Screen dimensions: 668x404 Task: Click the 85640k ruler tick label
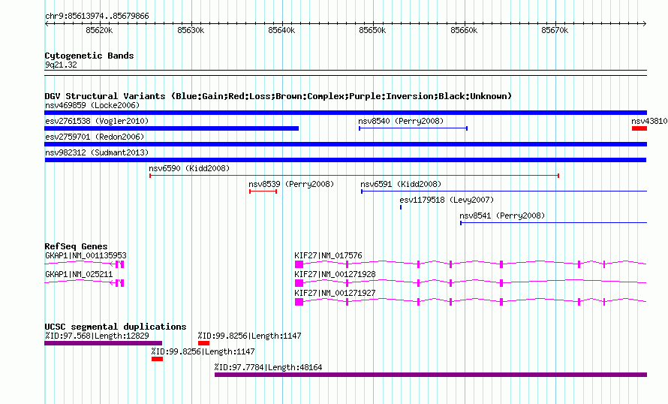point(281,30)
